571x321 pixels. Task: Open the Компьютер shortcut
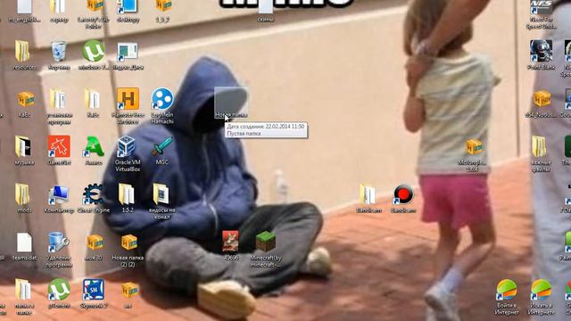[59, 198]
